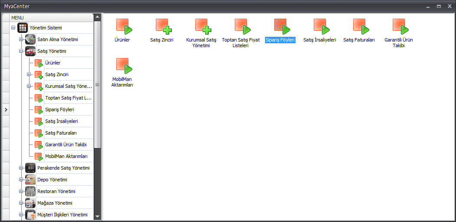The image size is (456, 222).
Task: Click the Sipariş Föyleri highlighted label in main panel
Action: pos(280,40)
